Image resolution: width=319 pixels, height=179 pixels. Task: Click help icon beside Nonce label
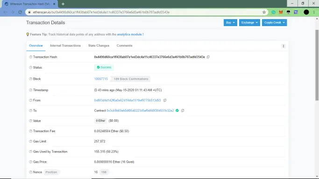click(x=30, y=172)
